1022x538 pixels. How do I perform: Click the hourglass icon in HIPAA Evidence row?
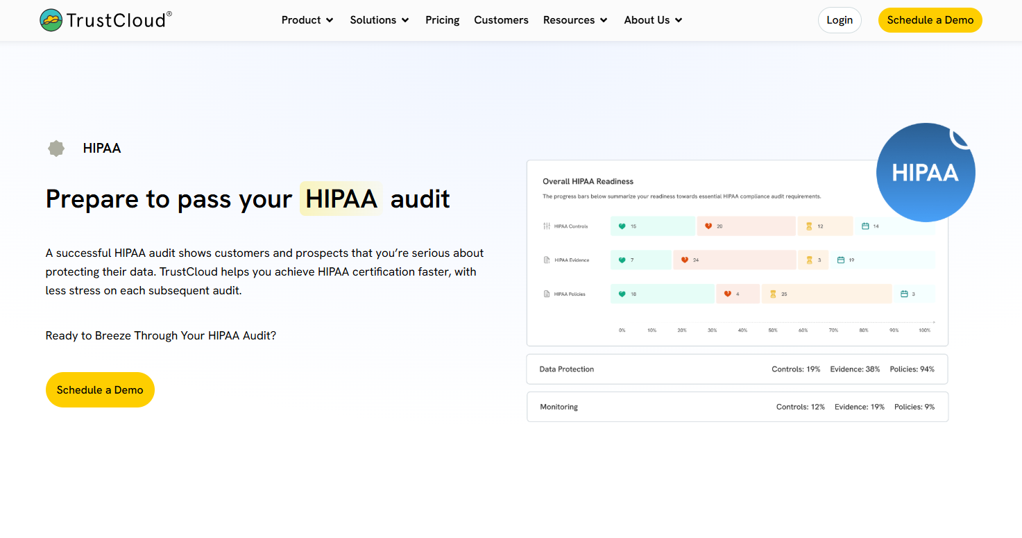[x=809, y=260]
